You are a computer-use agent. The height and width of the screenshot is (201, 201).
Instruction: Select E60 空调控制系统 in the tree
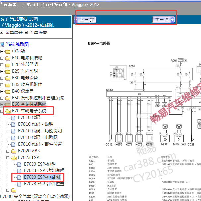(29, 104)
